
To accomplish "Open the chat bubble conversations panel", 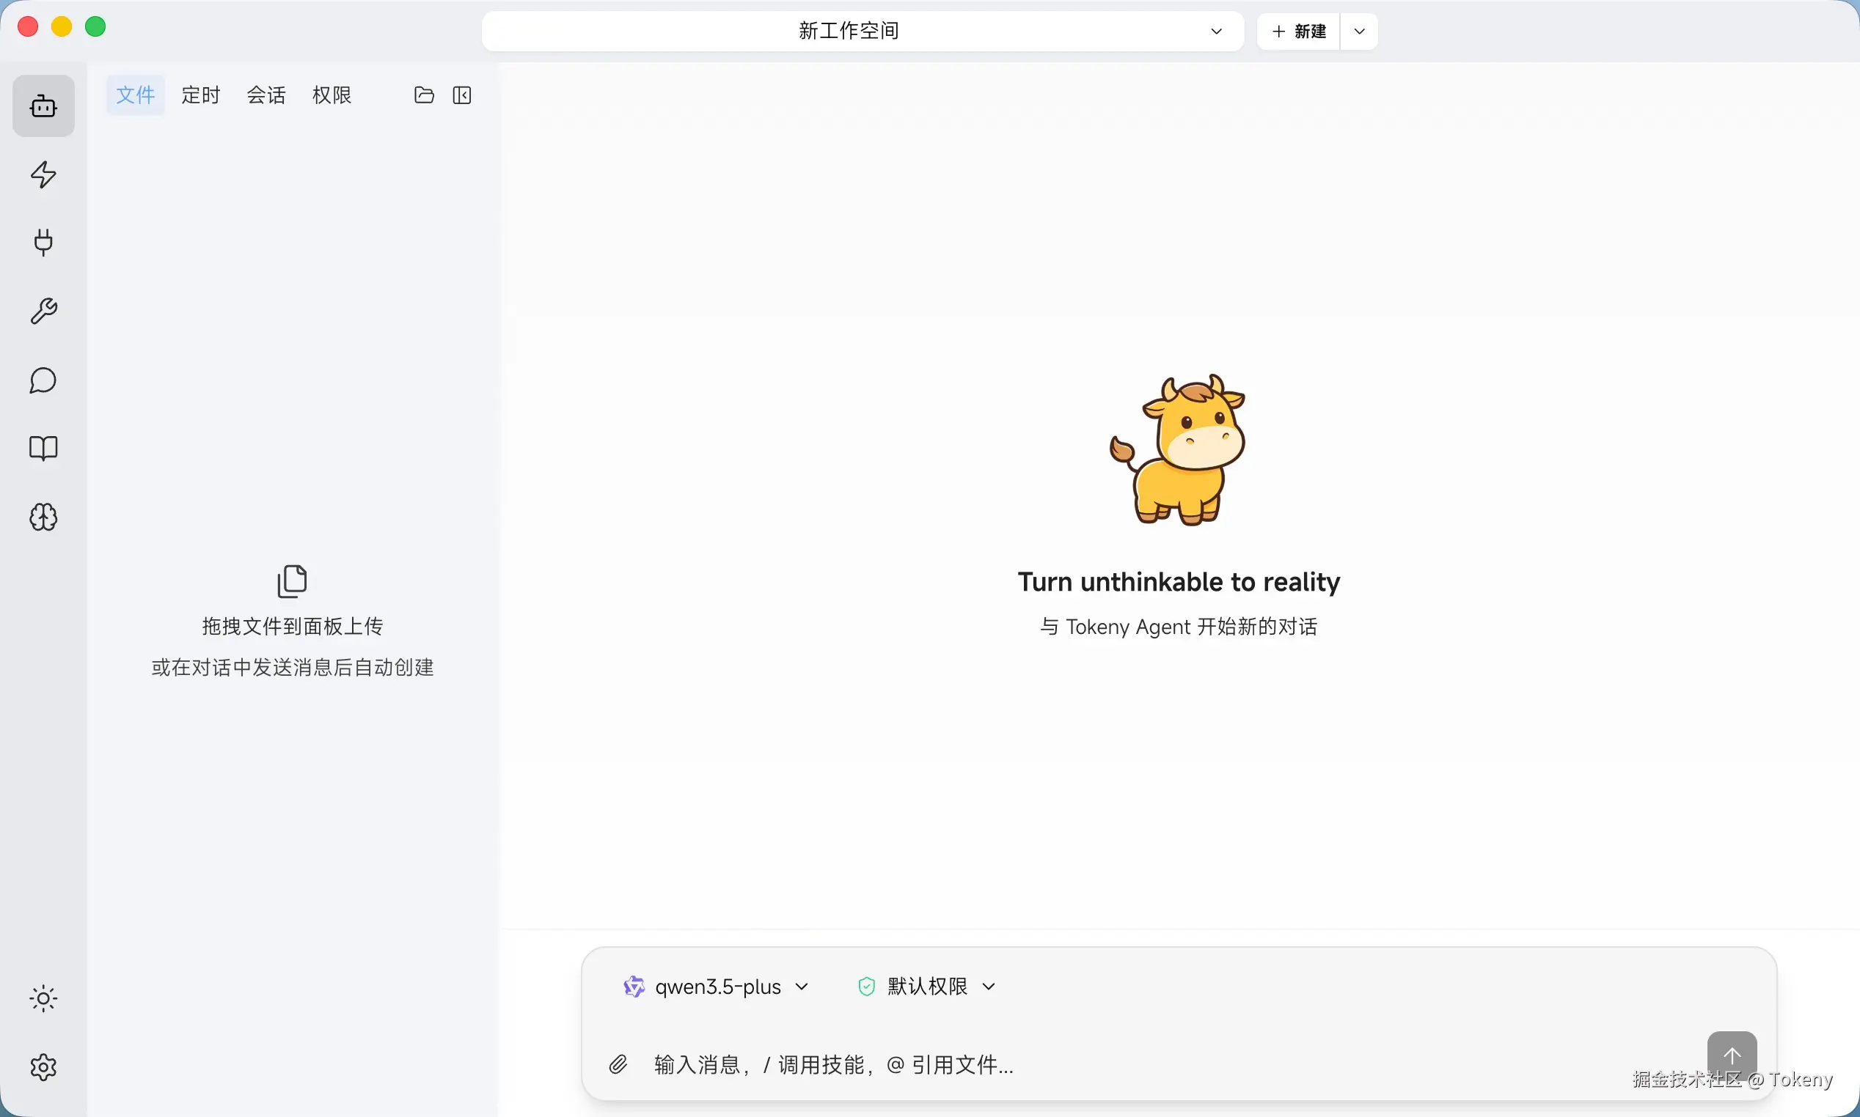I will [43, 381].
